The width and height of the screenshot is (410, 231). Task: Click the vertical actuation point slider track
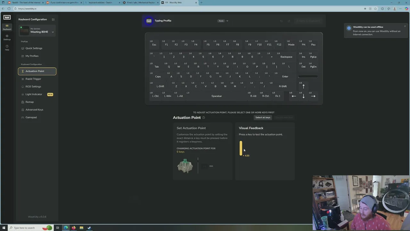coord(198,166)
